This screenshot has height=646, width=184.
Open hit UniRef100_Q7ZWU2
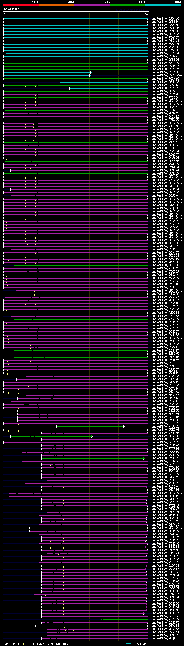click(165, 180)
